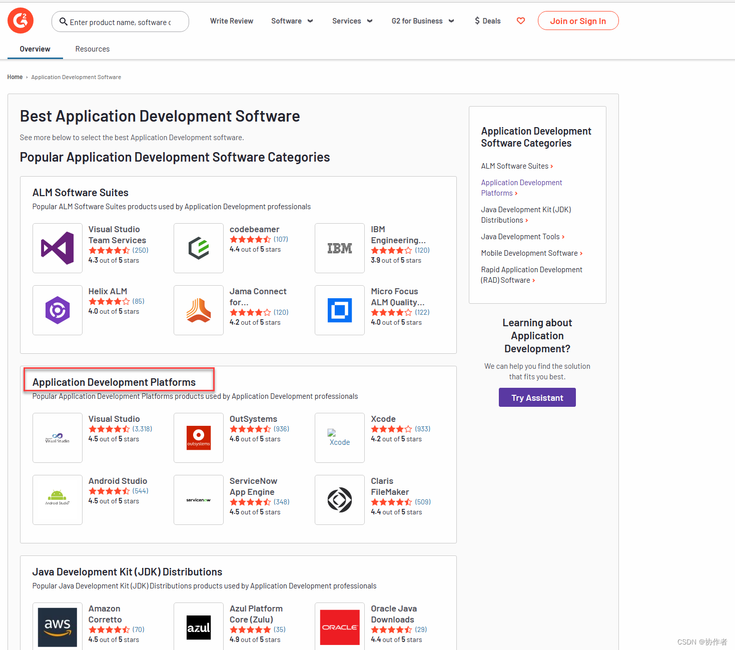Screen dimensions: 735x650
Task: Open Amazon Corretto product title
Action: point(105,614)
